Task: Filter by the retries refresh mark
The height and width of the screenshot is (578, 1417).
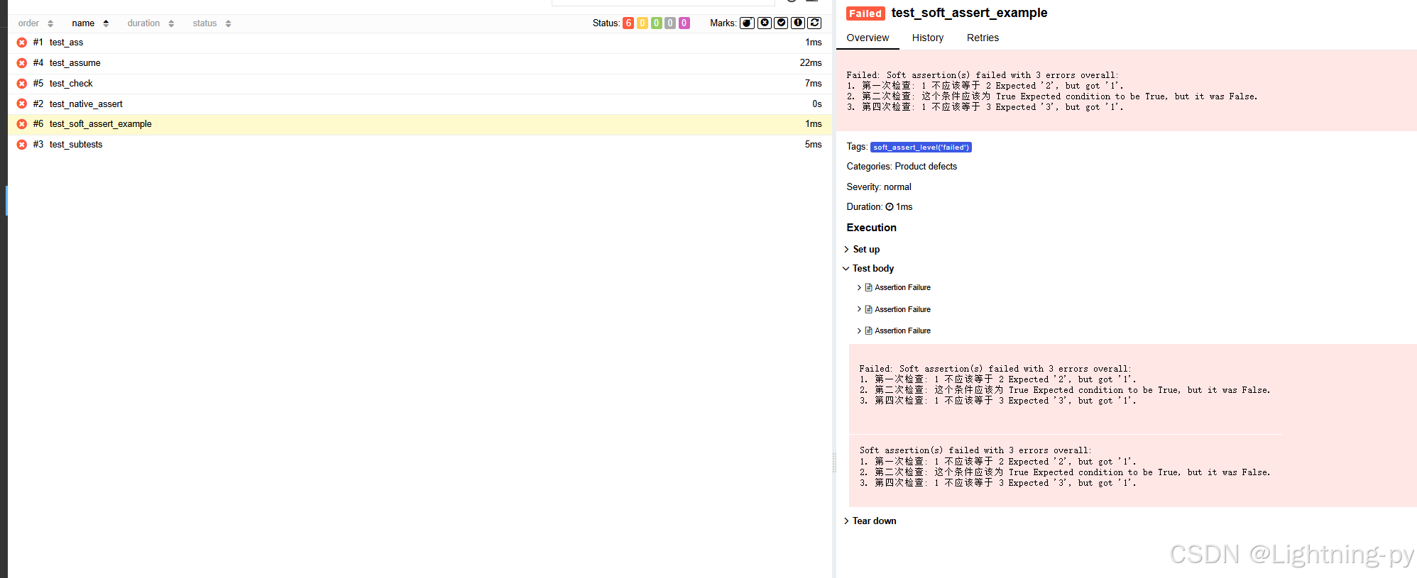Action: coord(815,23)
